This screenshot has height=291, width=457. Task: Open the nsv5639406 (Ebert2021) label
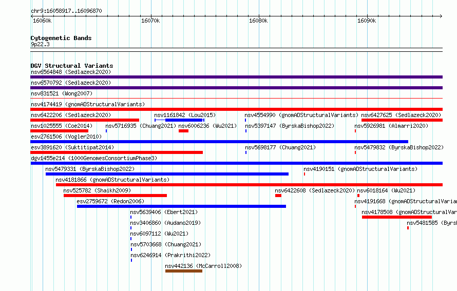pyautogui.click(x=164, y=212)
